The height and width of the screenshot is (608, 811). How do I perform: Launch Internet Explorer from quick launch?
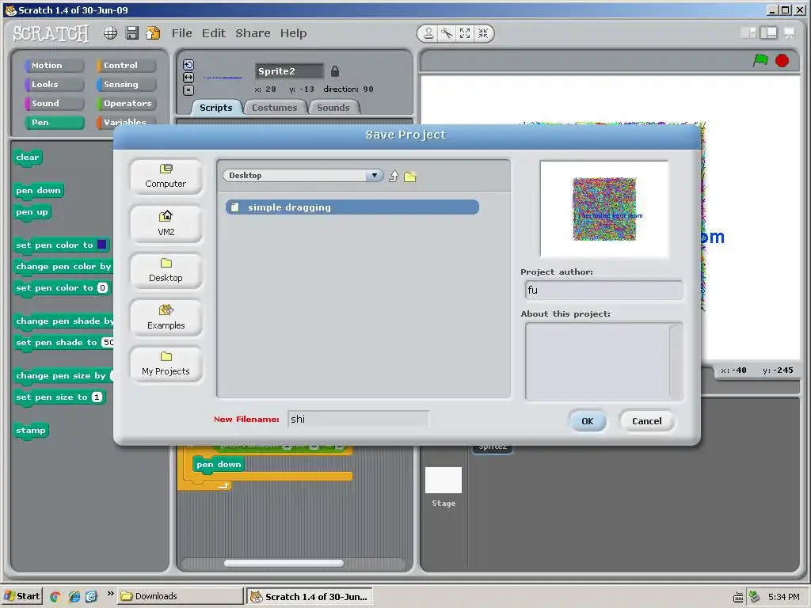point(74,597)
